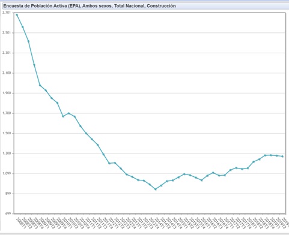The width and height of the screenshot is (289, 235).
Task: Click the 699 y-axis baseline label
Action: [8, 214]
